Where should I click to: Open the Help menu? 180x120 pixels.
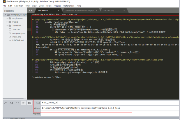tap(79, 6)
